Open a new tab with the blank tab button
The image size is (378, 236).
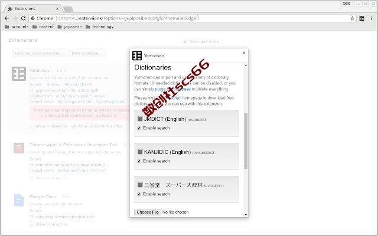click(x=69, y=9)
